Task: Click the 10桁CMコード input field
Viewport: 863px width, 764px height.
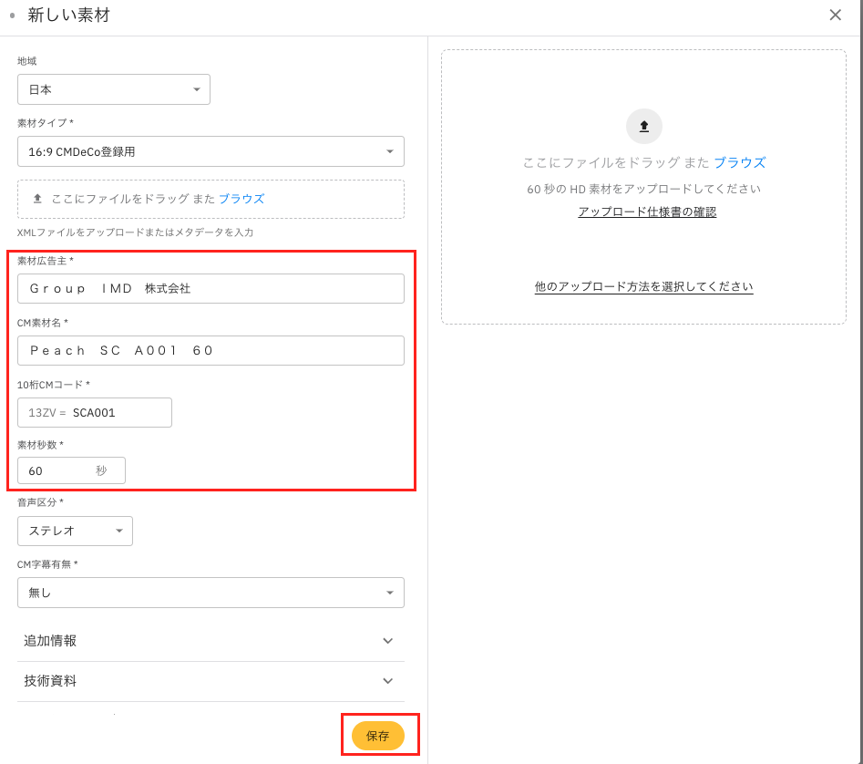Action: [x=118, y=413]
